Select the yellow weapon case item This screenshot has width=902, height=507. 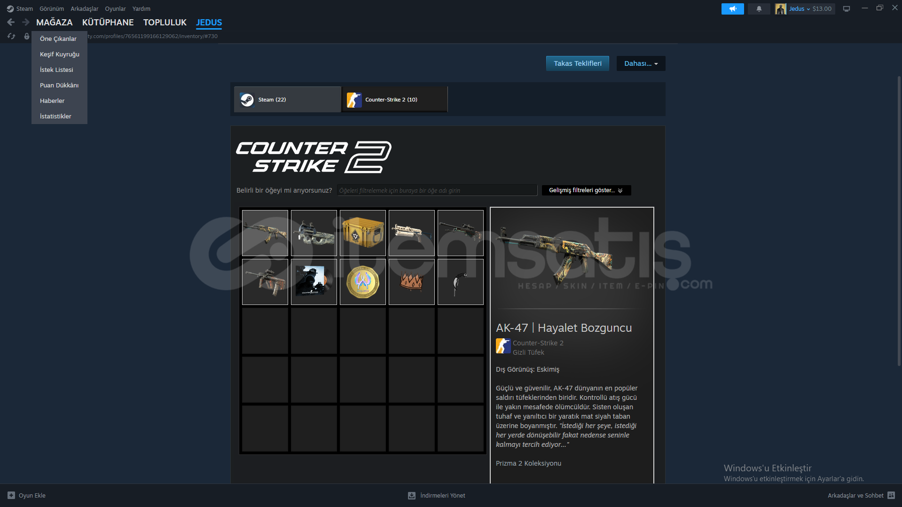(x=363, y=233)
